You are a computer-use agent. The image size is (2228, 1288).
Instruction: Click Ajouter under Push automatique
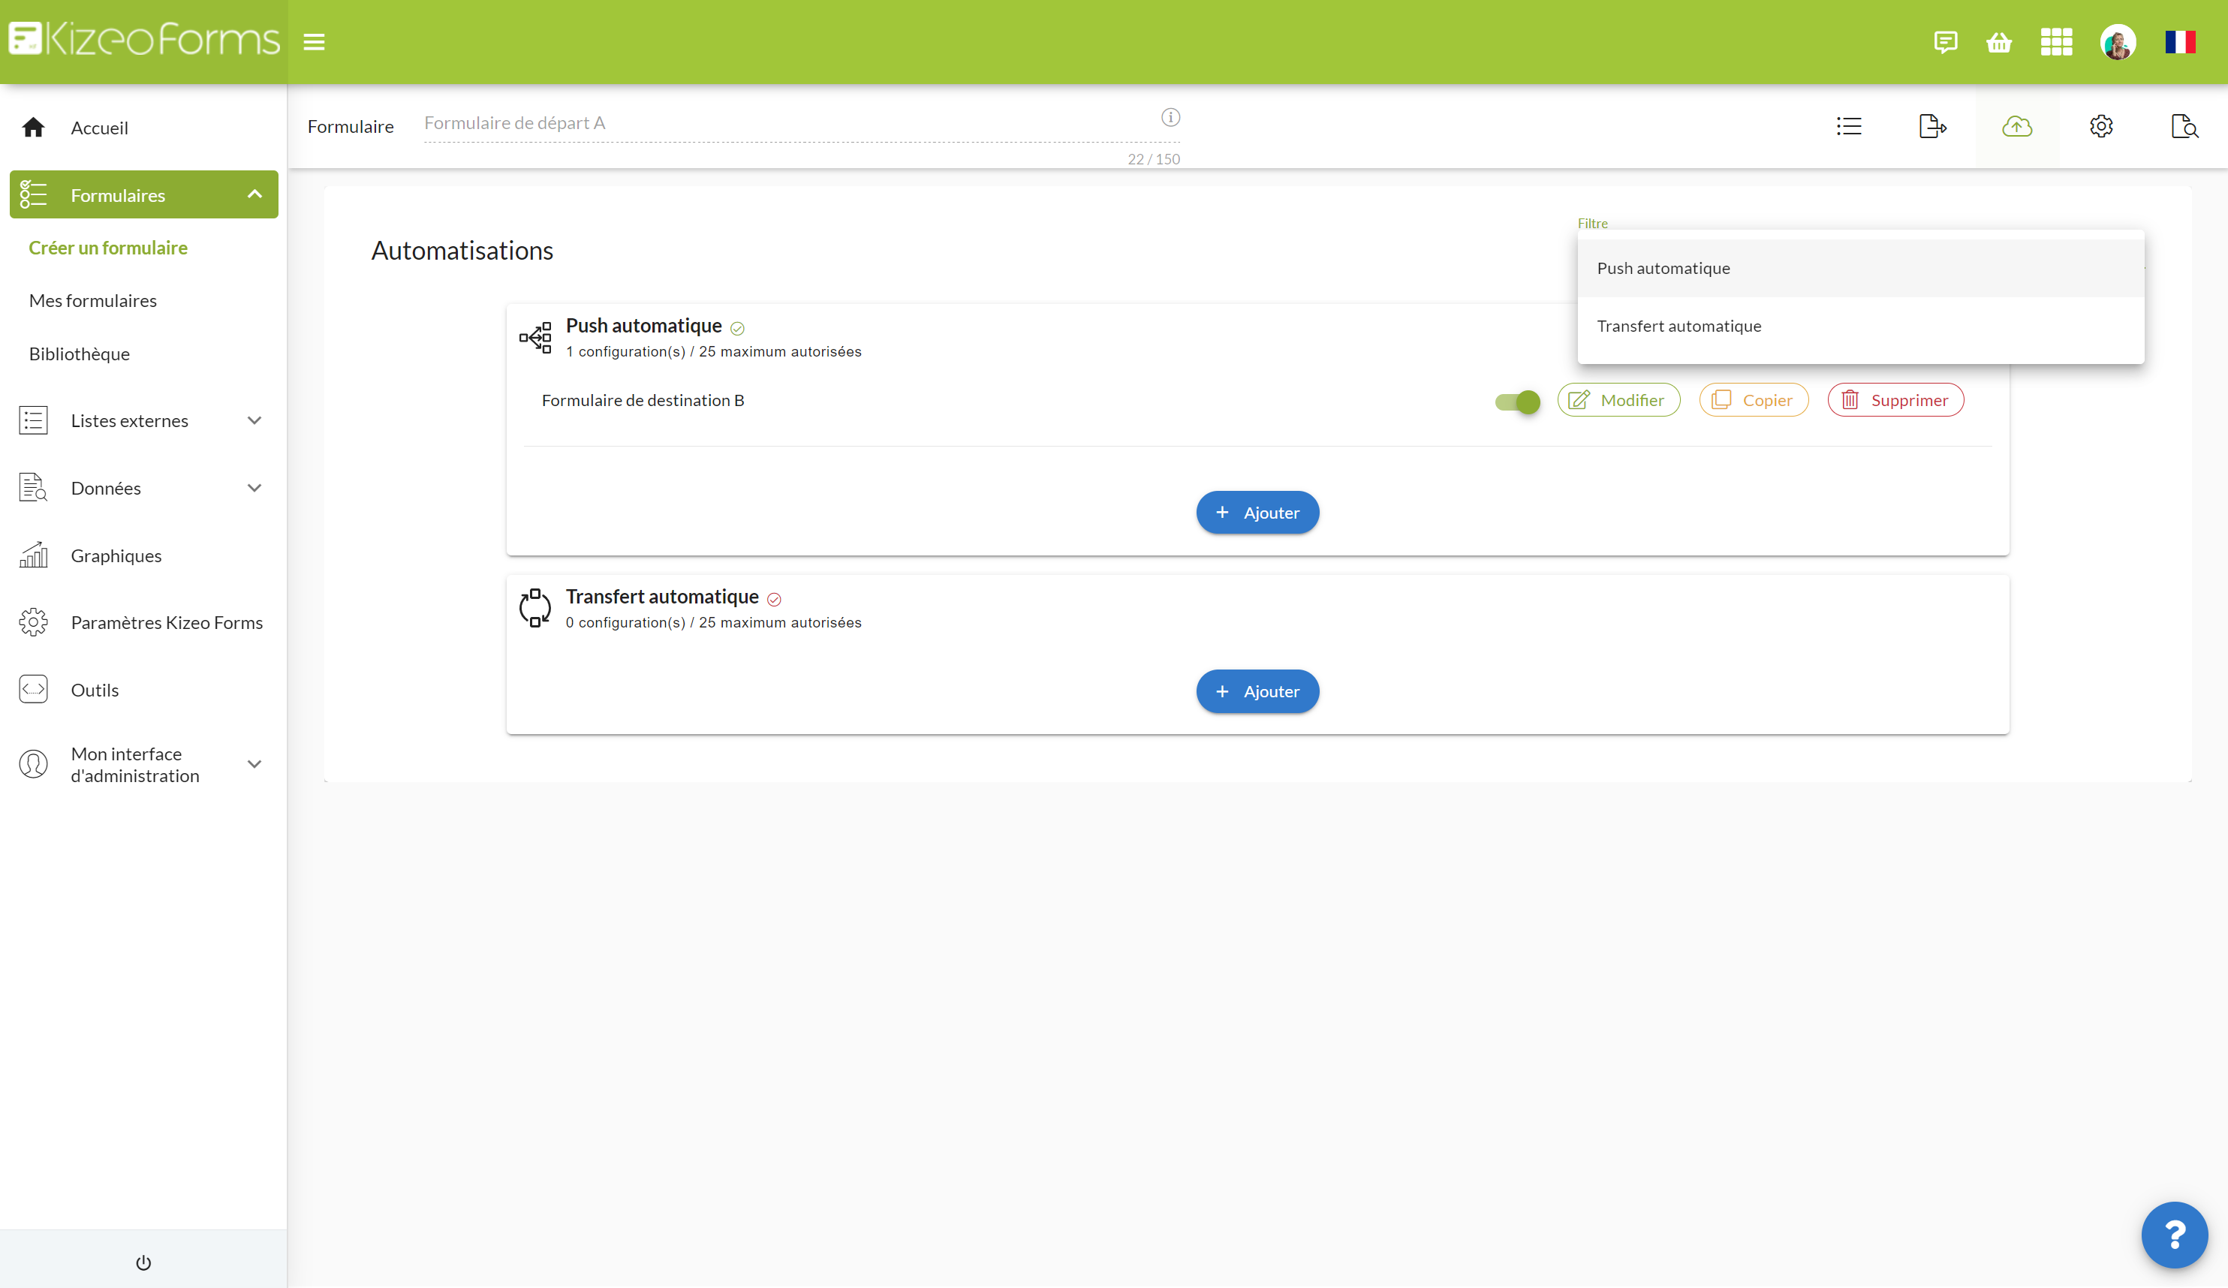(1257, 512)
